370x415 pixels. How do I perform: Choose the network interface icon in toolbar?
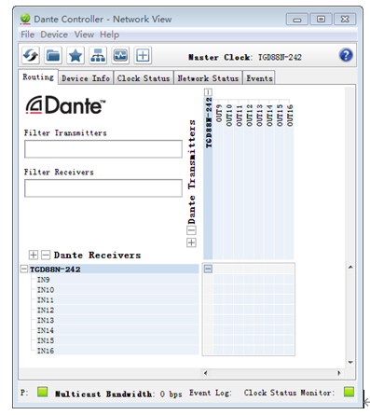tap(98, 55)
